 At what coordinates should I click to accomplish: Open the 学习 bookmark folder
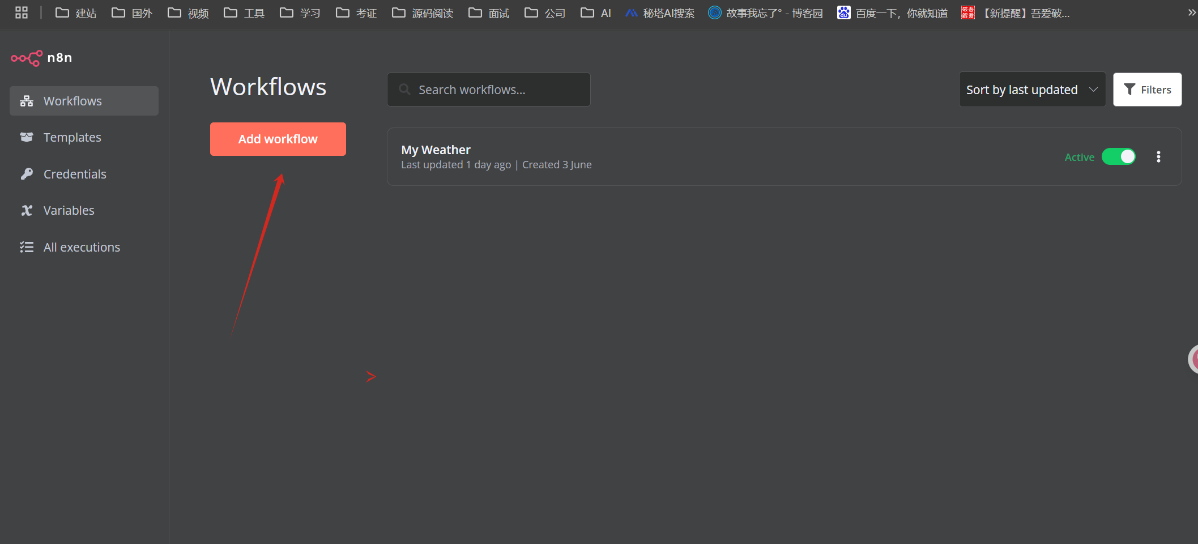[300, 13]
